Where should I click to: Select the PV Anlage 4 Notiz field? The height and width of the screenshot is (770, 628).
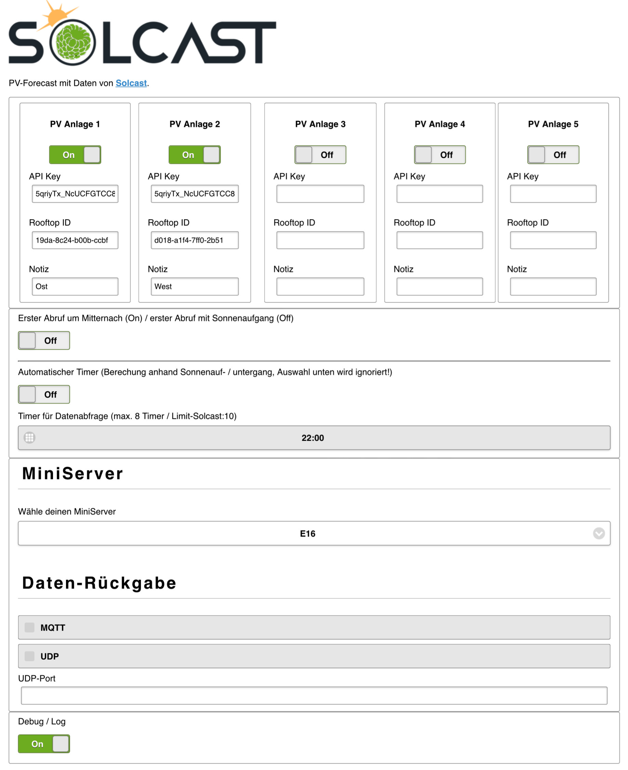pos(440,287)
